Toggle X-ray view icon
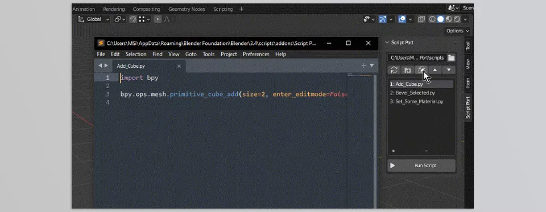The height and width of the screenshot is (212, 546). (421, 19)
